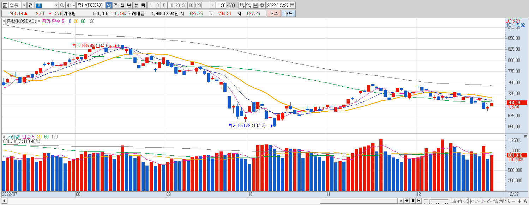529x205 pixels.
Task: Click the line chart tool icon
Action: [249, 5]
